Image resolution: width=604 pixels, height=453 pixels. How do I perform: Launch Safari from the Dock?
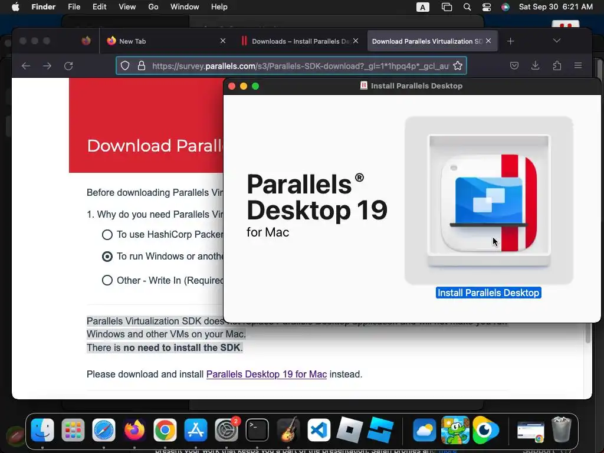click(x=104, y=429)
